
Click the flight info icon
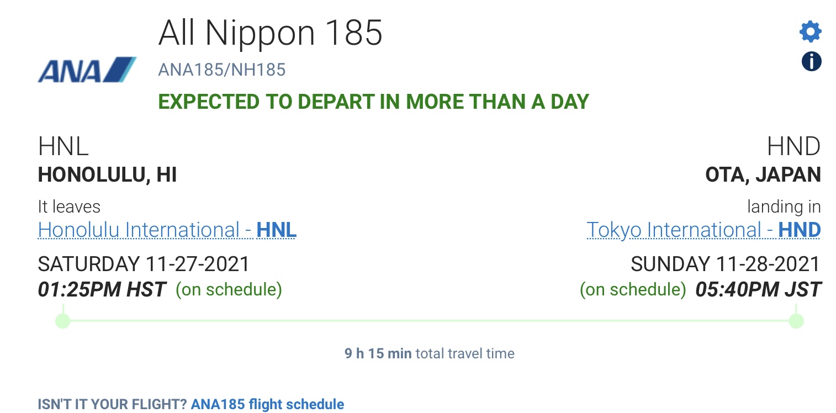811,61
